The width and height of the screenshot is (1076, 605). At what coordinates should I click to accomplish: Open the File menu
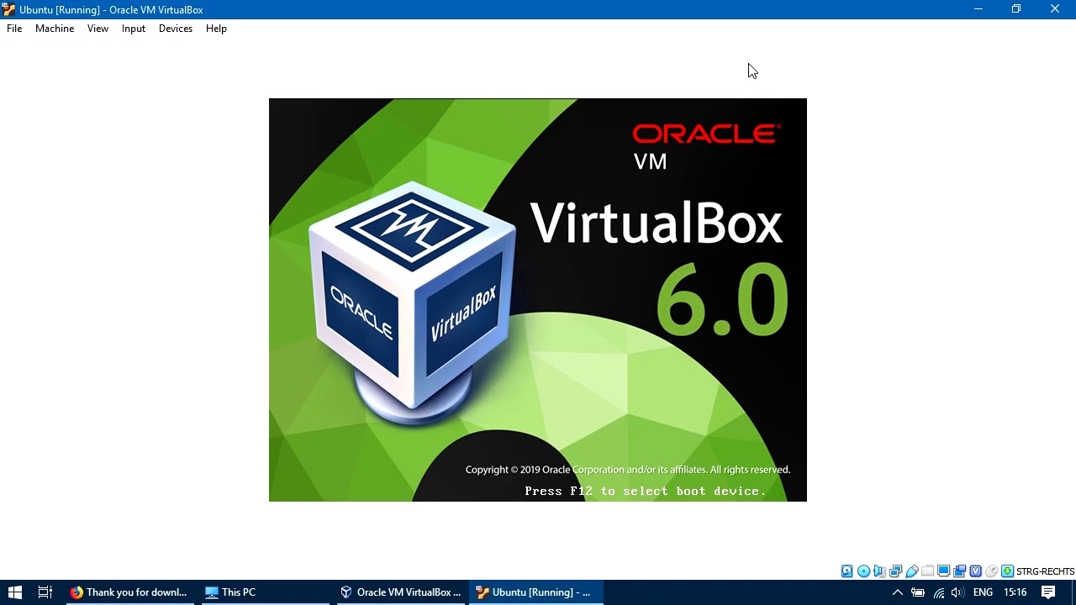(14, 29)
